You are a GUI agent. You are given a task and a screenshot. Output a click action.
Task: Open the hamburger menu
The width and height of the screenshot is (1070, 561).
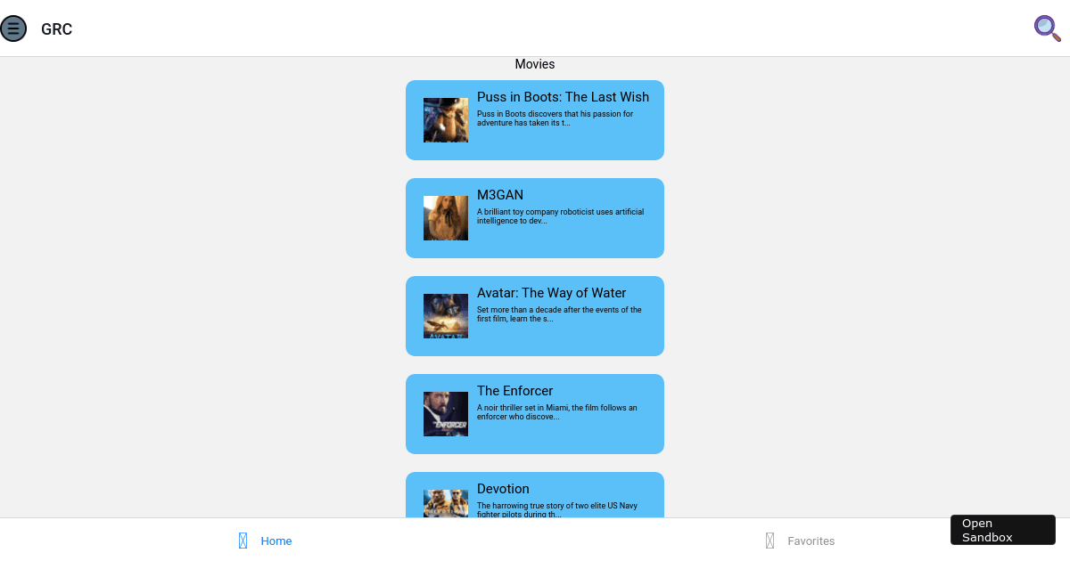13,28
